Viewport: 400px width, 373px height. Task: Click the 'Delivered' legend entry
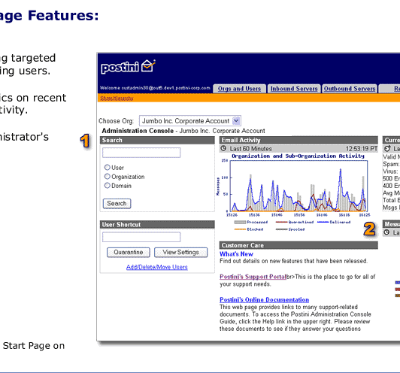(334, 222)
